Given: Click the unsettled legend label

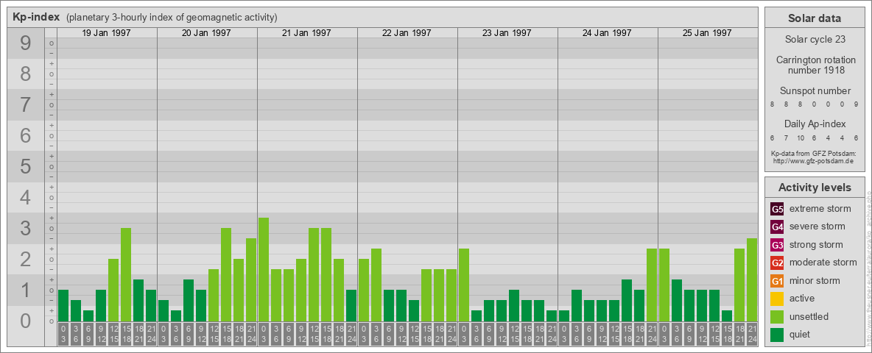Looking at the screenshot, I should pyautogui.click(x=809, y=316).
